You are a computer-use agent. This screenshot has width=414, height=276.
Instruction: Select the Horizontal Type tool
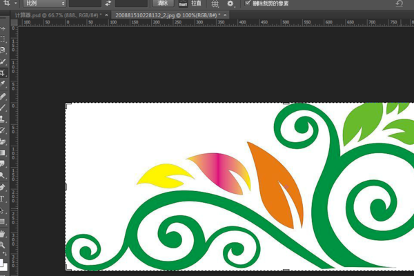3,199
